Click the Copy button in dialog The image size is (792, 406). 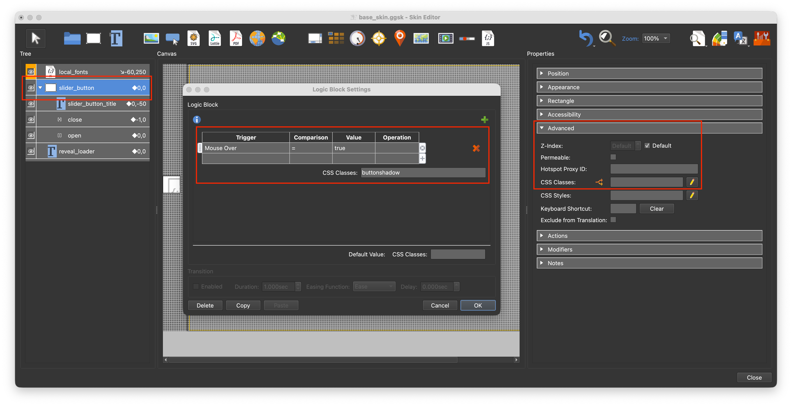pos(243,305)
